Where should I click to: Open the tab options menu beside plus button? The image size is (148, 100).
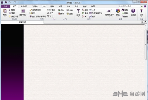(x=146, y=22)
